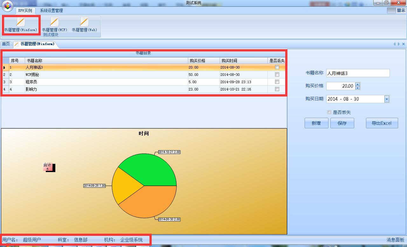This screenshot has width=407, height=247.
Task: Check 是否丢失 for the 人月神话3 row
Action: 277,67
